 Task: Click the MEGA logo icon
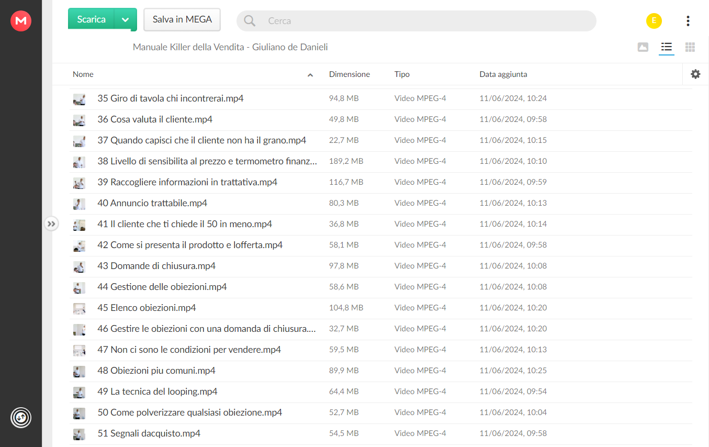[21, 21]
